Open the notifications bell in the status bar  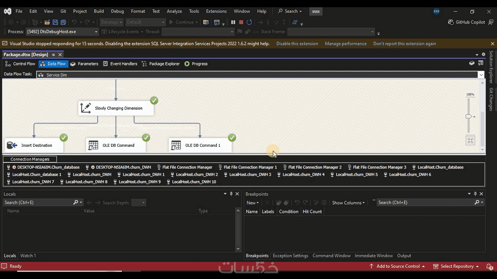[490, 266]
